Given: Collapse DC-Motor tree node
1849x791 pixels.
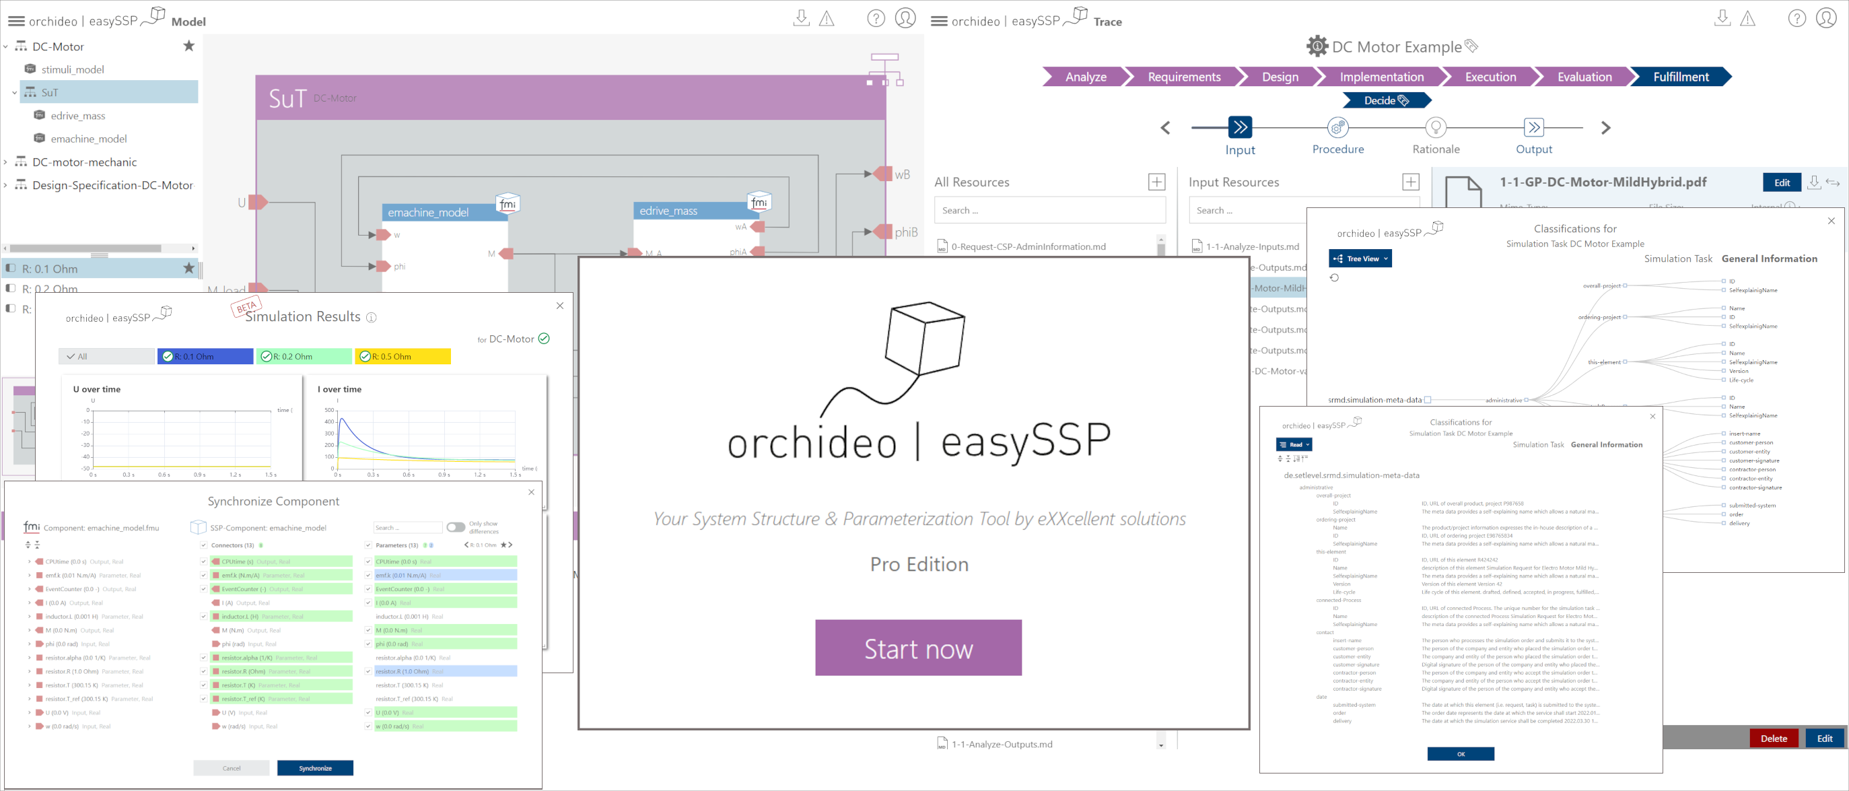Looking at the screenshot, I should tap(6, 46).
